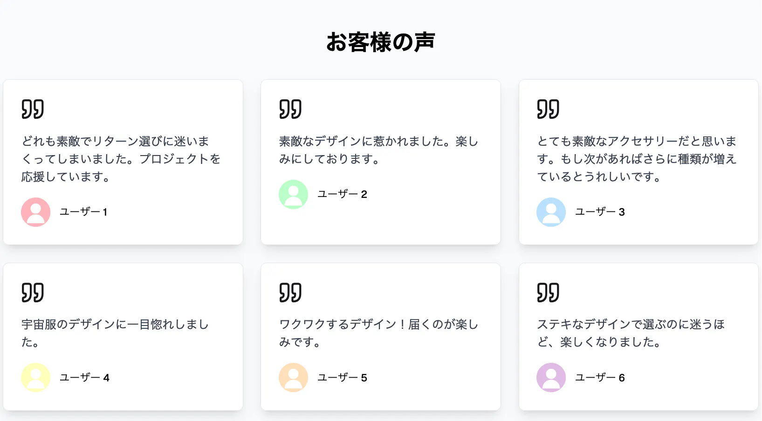
Task: Click the ユーザー 5 name label
Action: point(342,378)
